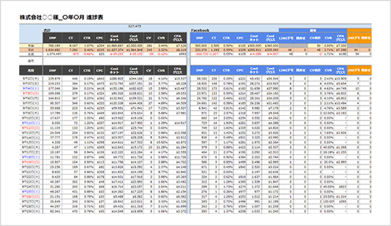Click the difference IMP cell 1,074,497
Image resolution: width=391 pixels, height=226 pixels.
click(x=53, y=54)
